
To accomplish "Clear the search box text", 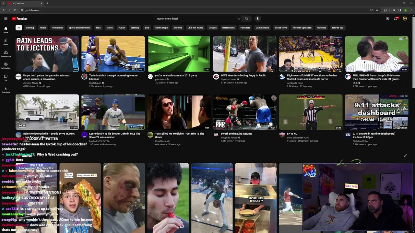I will pos(239,19).
